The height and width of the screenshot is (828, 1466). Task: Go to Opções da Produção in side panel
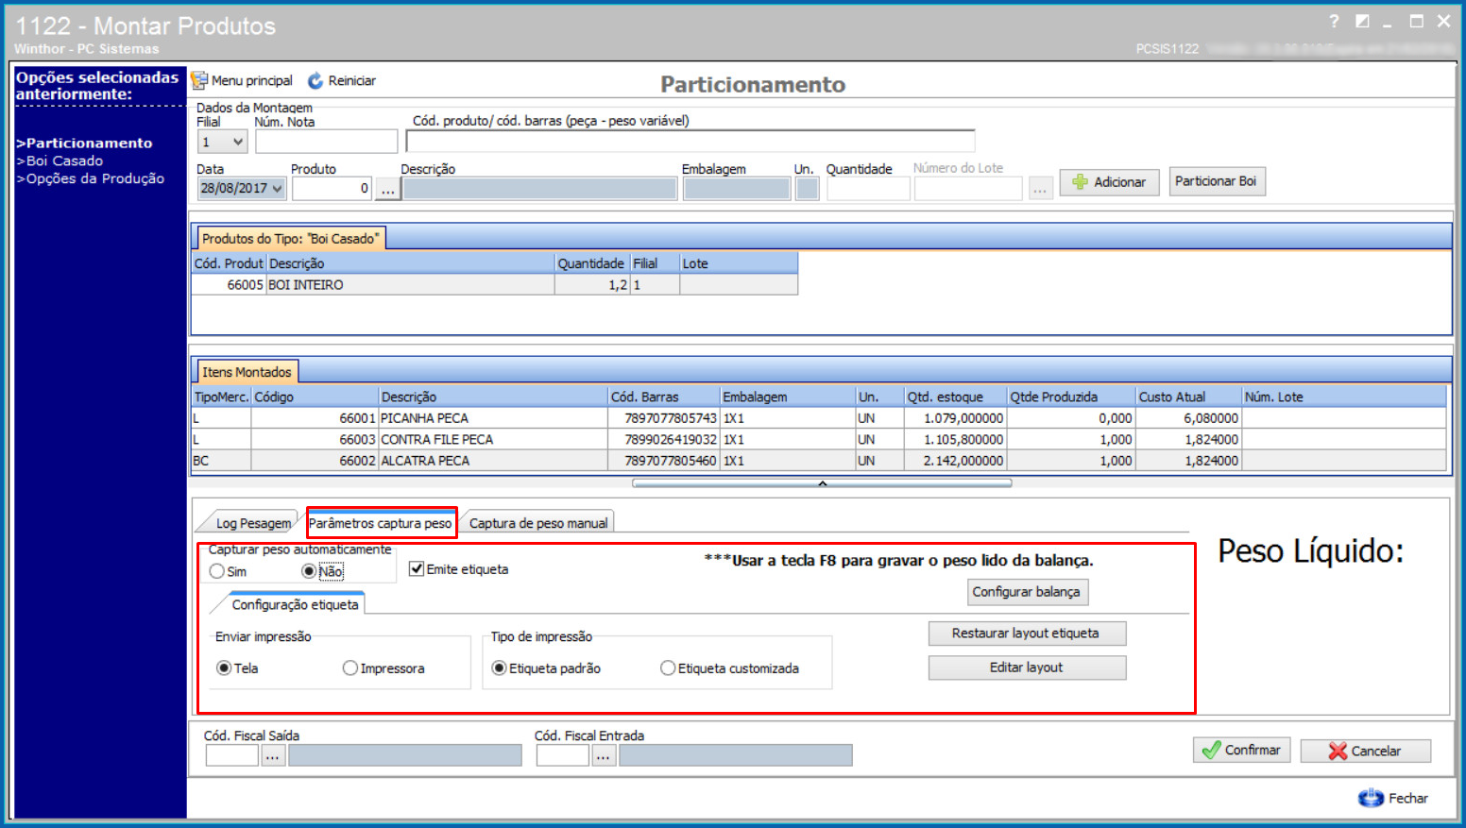(91, 179)
